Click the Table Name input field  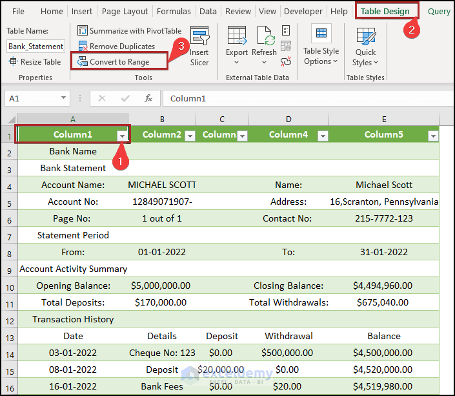tap(35, 47)
